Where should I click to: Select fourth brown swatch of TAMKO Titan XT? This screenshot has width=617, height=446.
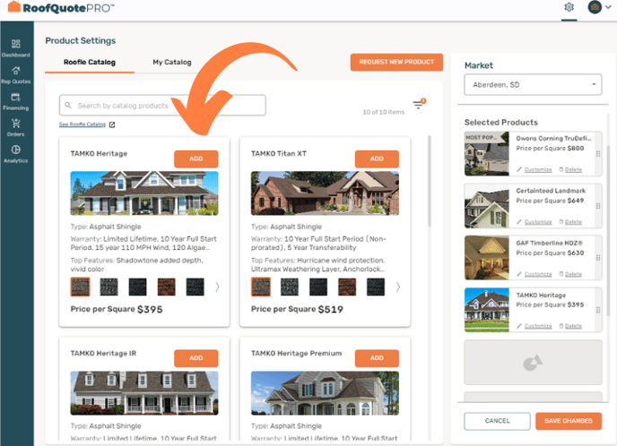tap(347, 287)
